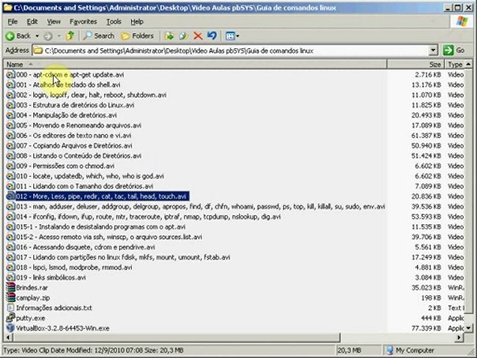Click icon of 000 - apt-cdrom video file

coord(10,75)
